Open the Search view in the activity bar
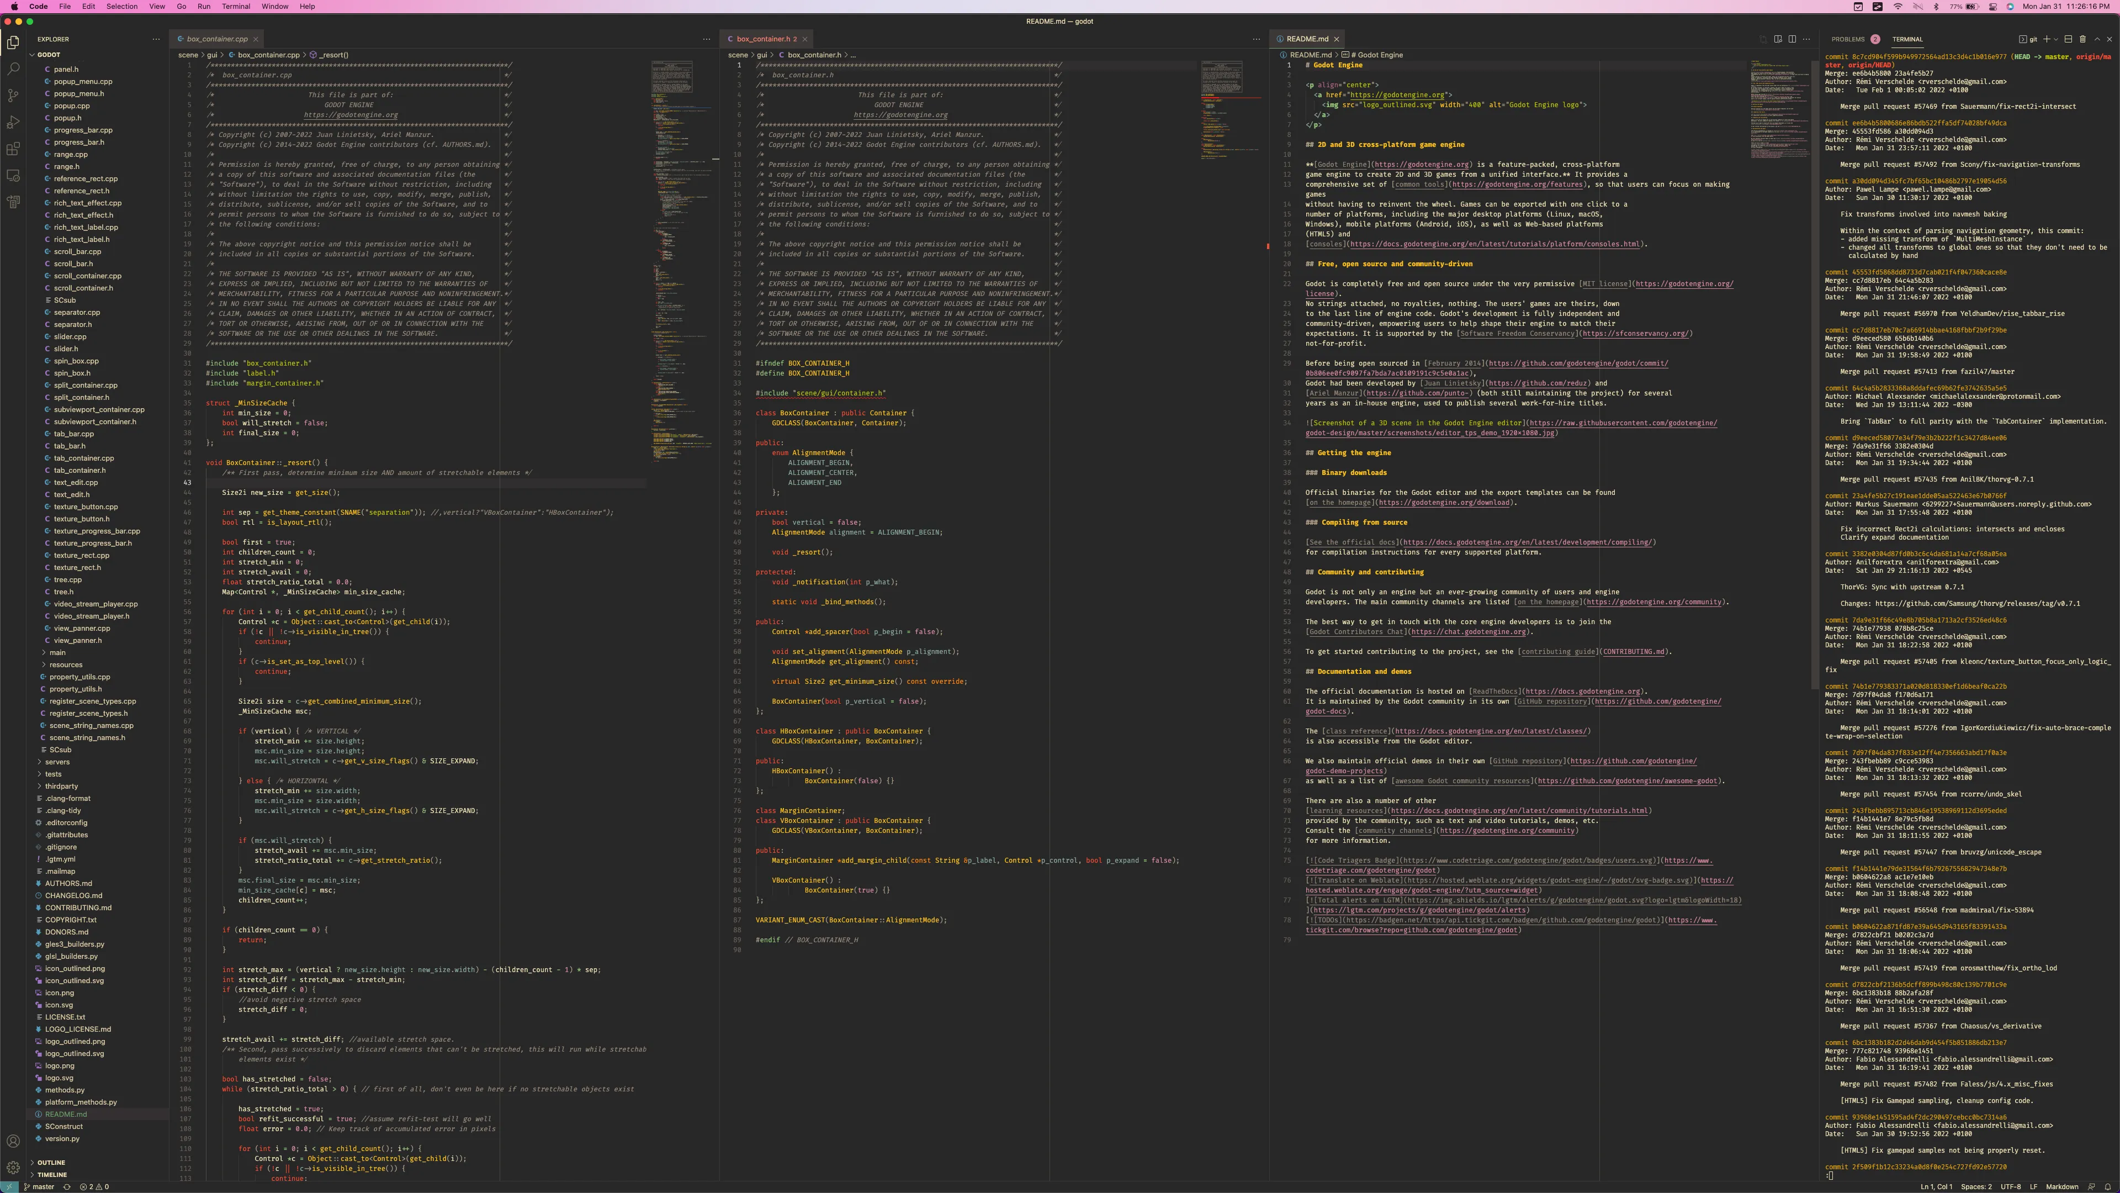 coord(13,68)
